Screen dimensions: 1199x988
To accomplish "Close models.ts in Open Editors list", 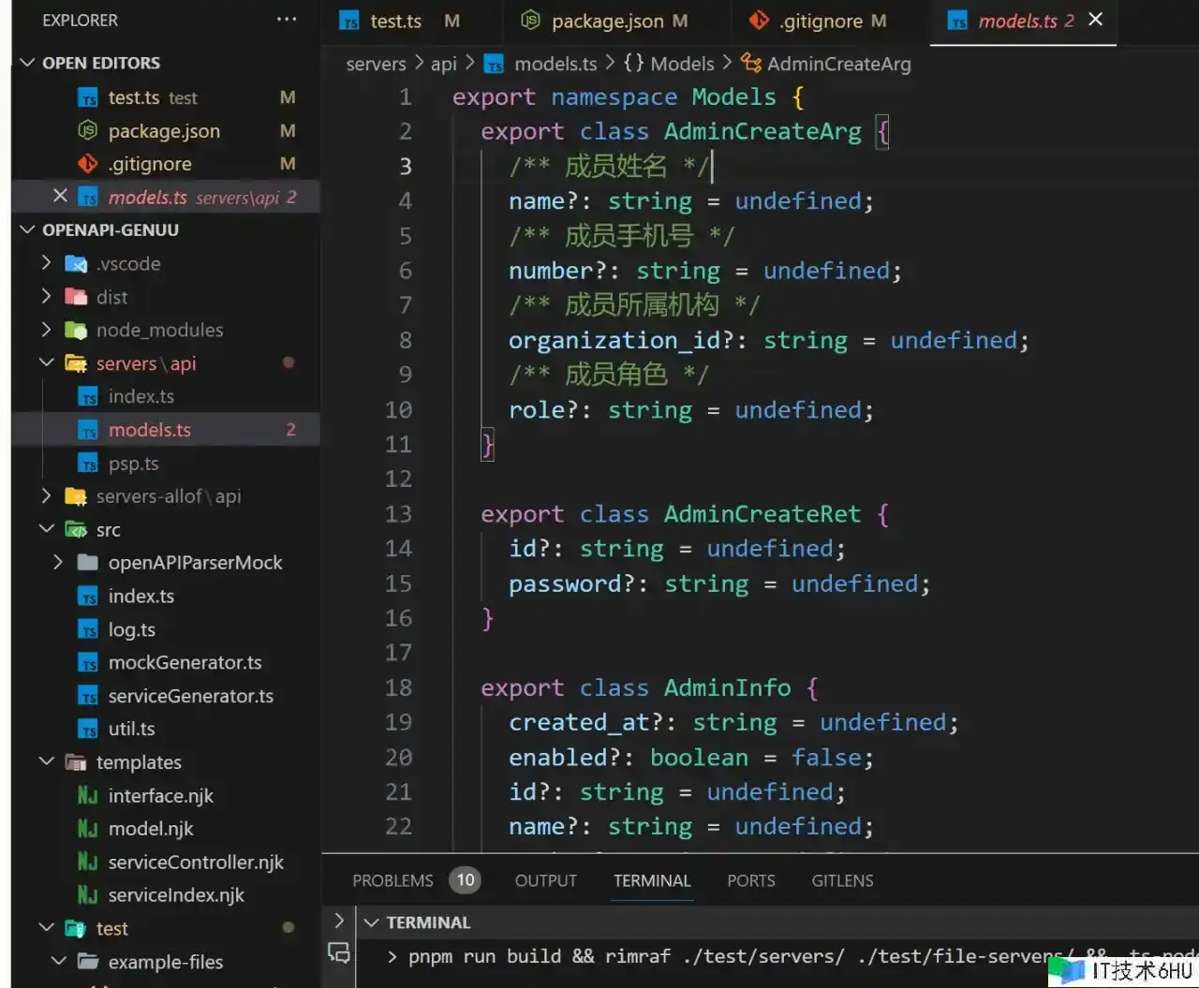I will [x=60, y=196].
